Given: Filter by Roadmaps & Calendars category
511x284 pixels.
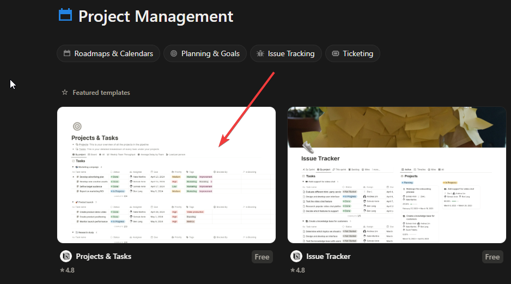Looking at the screenshot, I should point(108,53).
